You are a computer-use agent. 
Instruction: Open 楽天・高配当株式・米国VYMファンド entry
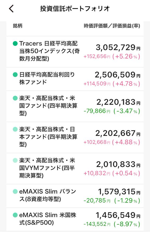click(x=75, y=168)
